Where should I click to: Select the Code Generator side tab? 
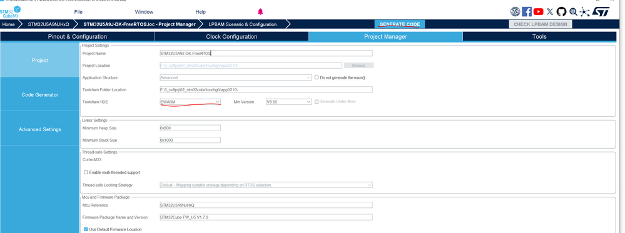point(40,95)
